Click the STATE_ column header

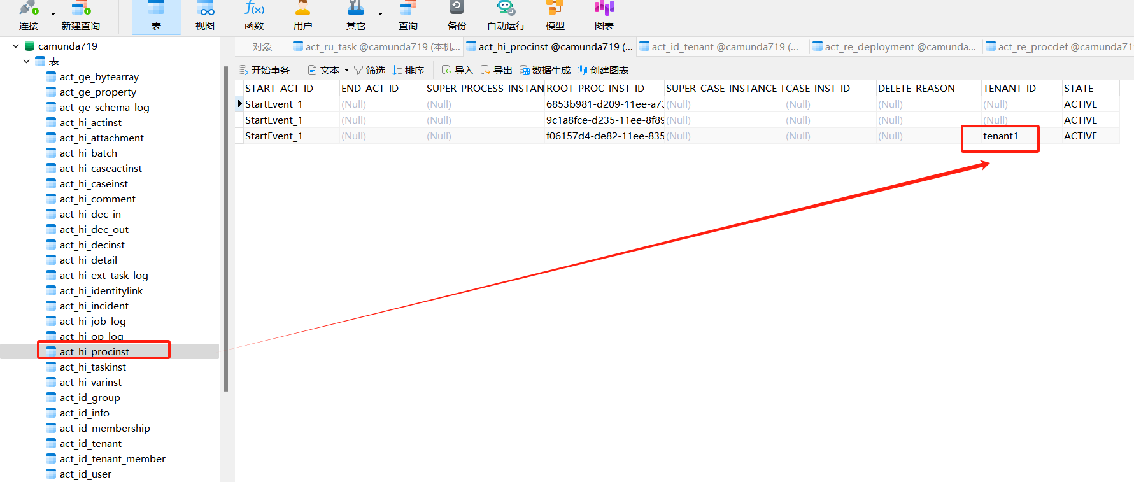(1091, 88)
